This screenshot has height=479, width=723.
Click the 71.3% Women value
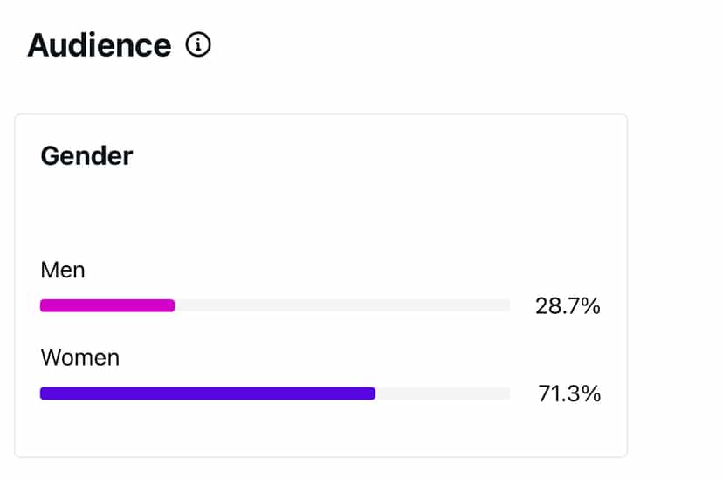point(568,394)
